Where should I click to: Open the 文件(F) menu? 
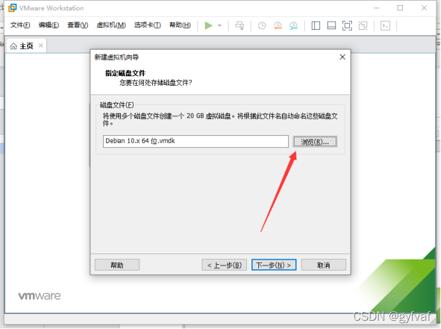coord(20,25)
